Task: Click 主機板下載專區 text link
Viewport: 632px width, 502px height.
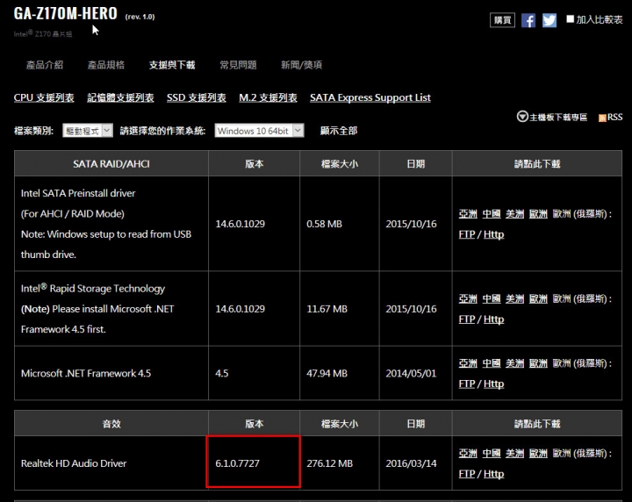Action: click(x=558, y=118)
